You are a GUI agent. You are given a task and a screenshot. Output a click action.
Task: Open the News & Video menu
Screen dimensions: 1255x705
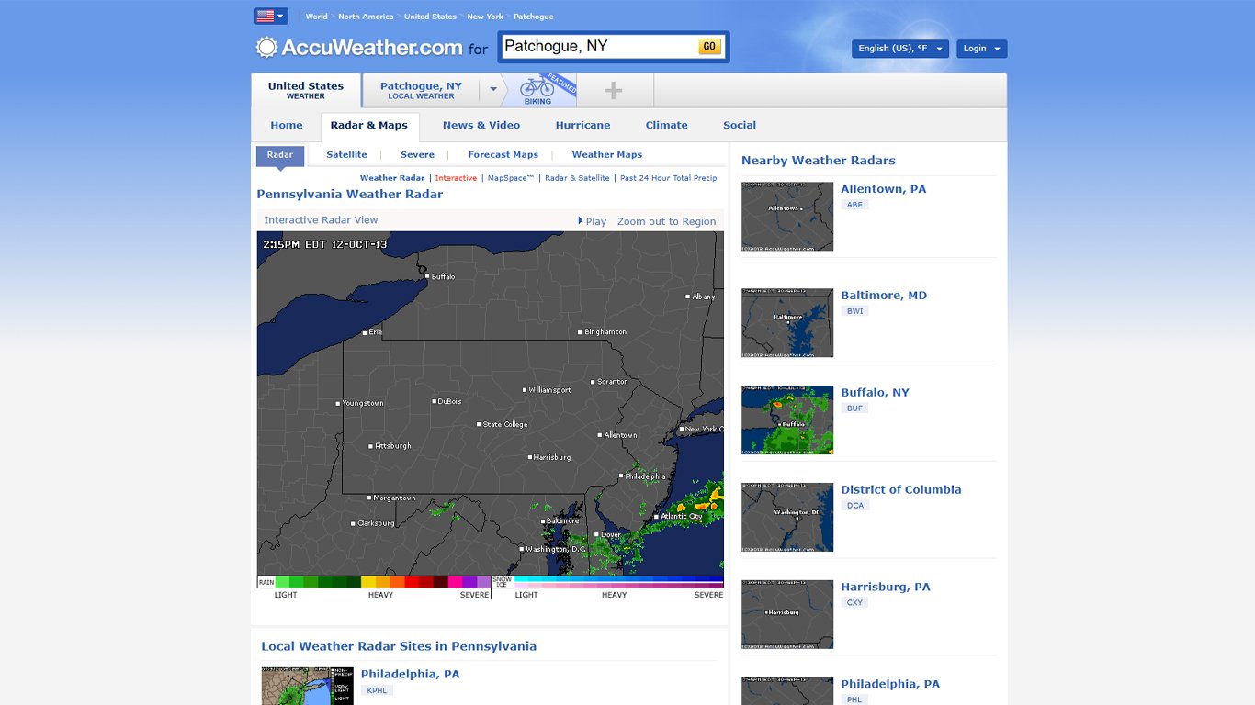coord(481,125)
